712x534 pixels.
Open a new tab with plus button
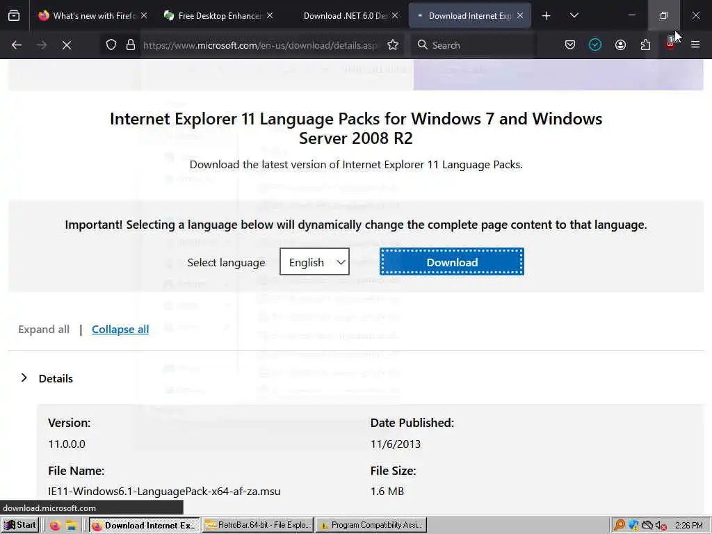pyautogui.click(x=547, y=16)
